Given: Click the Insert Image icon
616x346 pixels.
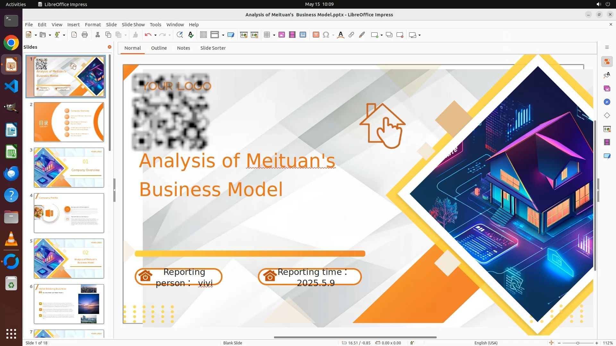Looking at the screenshot, I should click(x=282, y=35).
